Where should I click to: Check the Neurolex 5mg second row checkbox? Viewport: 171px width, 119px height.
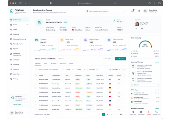[x=35, y=84]
